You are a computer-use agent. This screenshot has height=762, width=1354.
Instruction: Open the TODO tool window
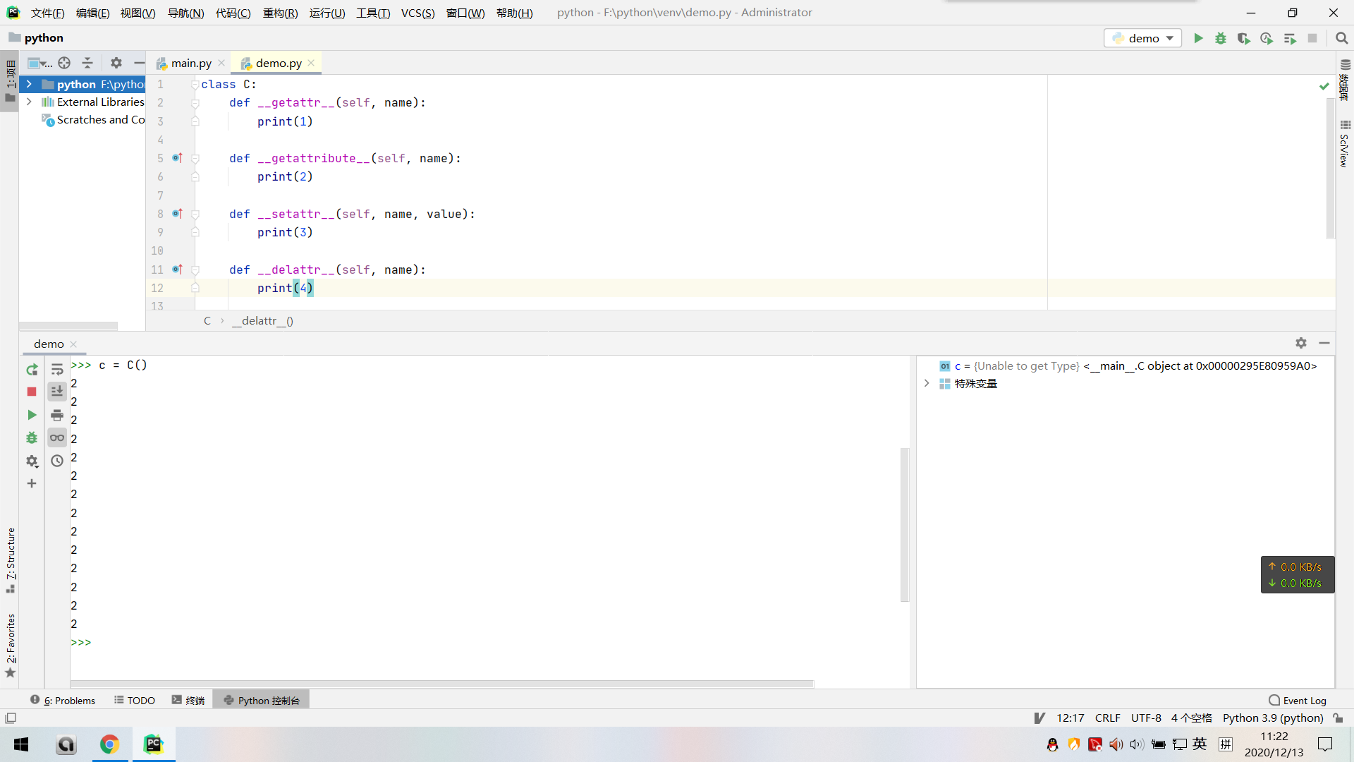[x=135, y=700]
